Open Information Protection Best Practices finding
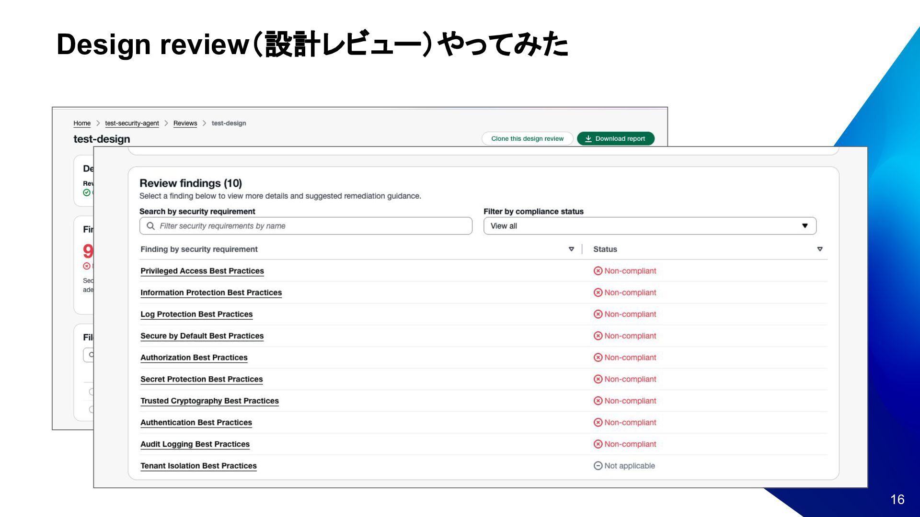Screen dimensions: 920x517 tap(211, 292)
